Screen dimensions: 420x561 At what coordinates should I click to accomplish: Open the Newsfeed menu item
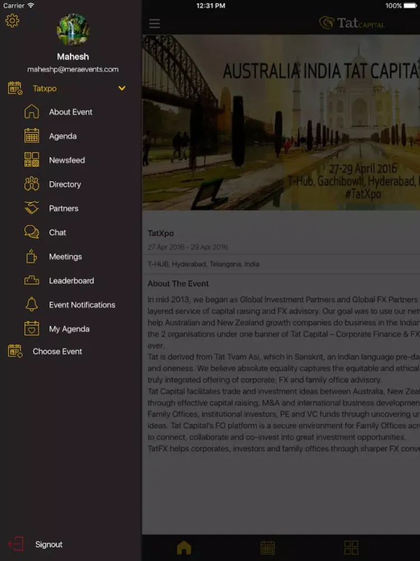click(67, 160)
